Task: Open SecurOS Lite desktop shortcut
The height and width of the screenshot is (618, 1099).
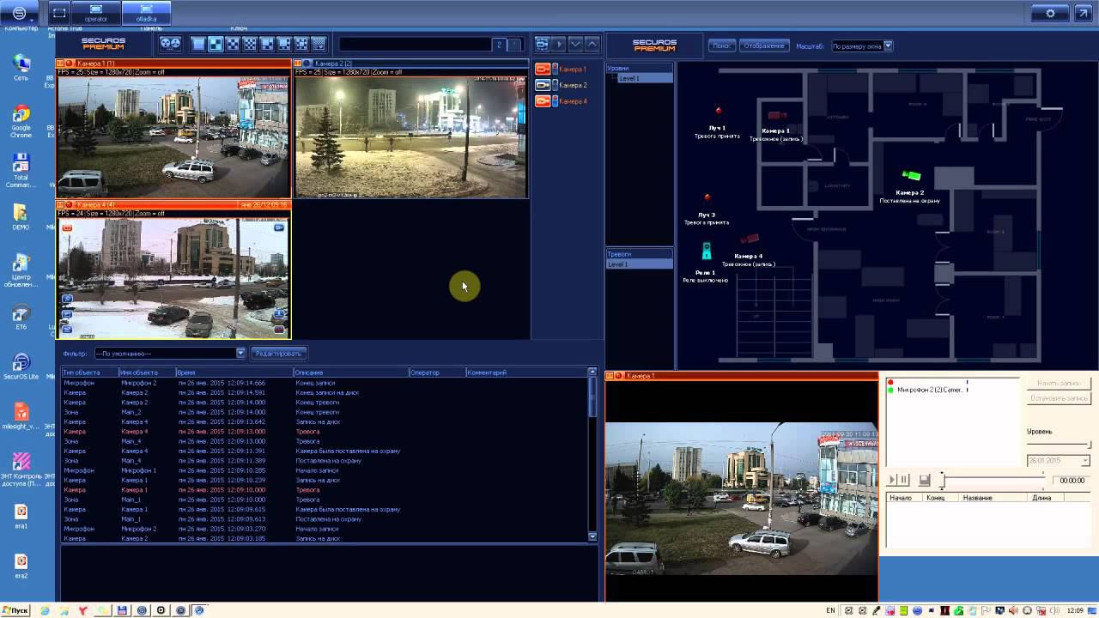Action: pos(21,367)
